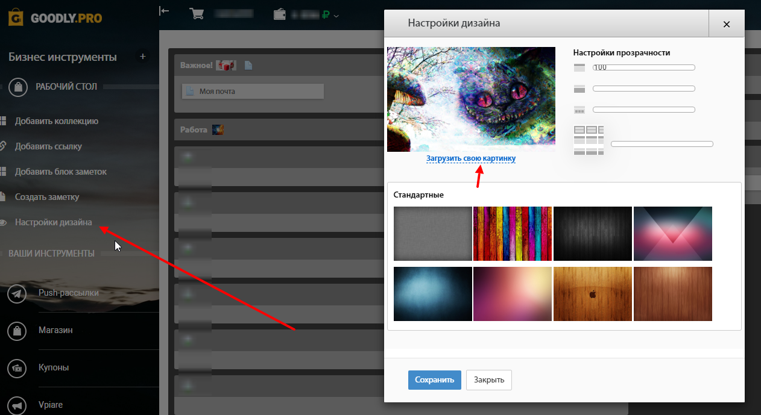
Task: Click Создать заметку in the sidebar
Action: click(47, 197)
